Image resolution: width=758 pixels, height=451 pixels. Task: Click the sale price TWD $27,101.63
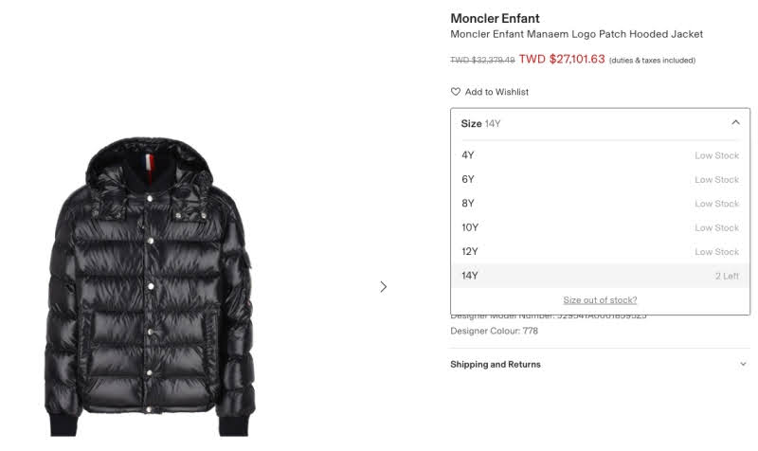click(562, 59)
